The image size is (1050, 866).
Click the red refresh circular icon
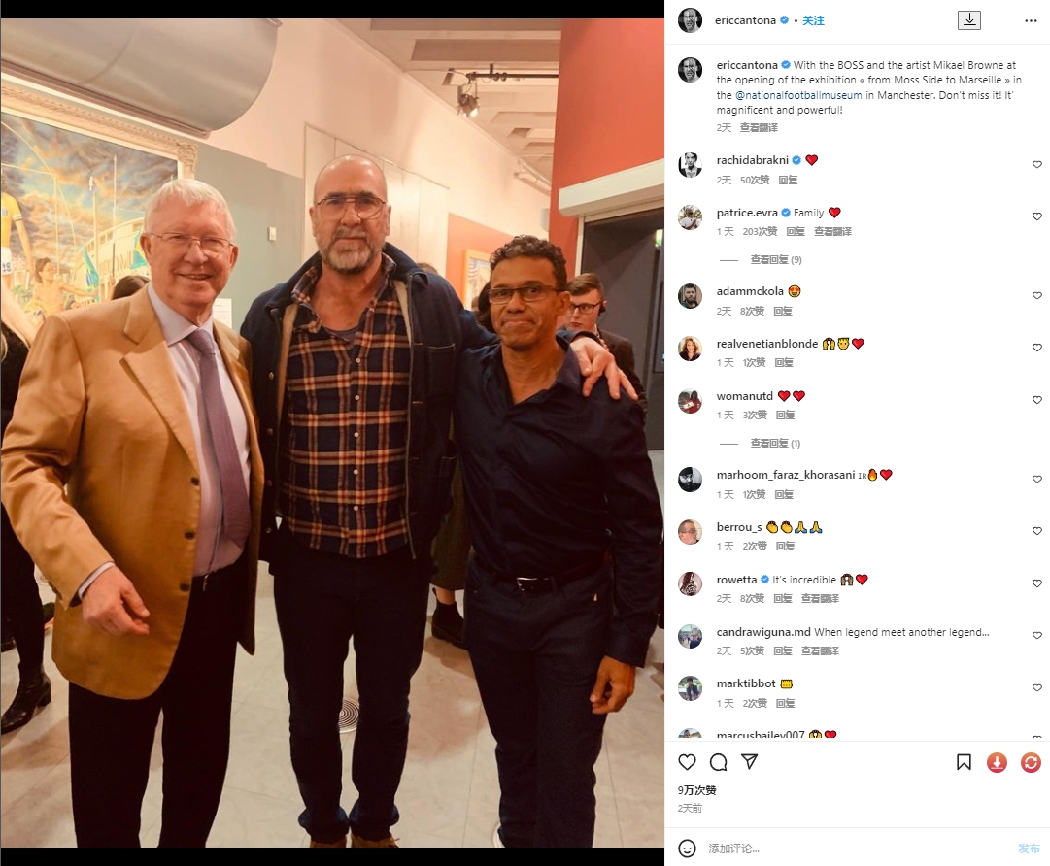coord(1031,762)
